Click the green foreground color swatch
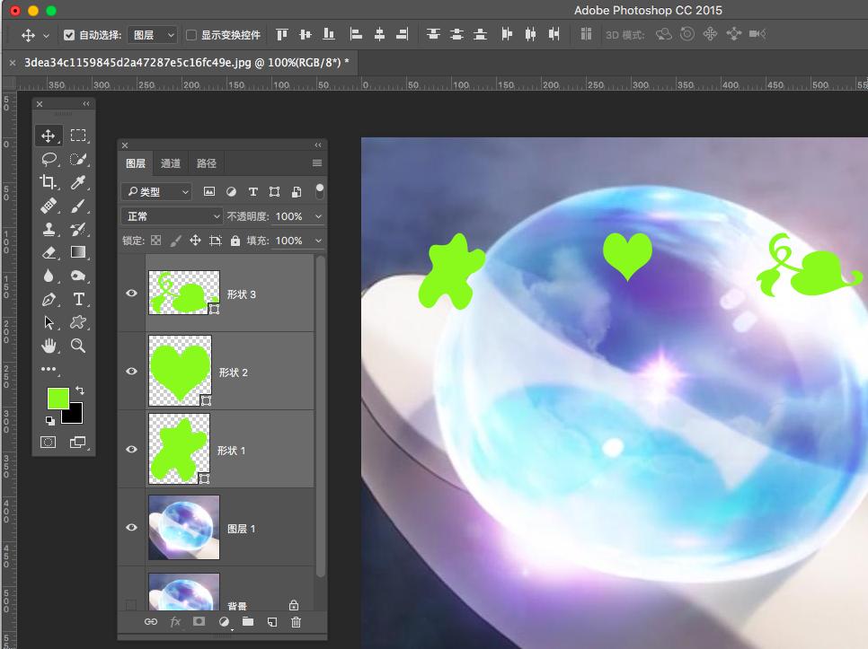Screen dimensions: 868x649 (x=58, y=399)
